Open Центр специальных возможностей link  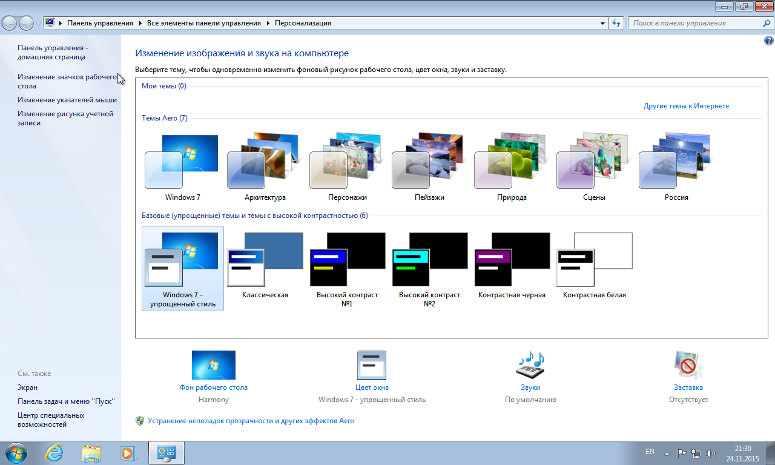(x=51, y=420)
